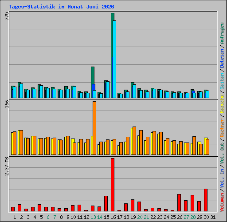Click day label 16 on the x-axis
227x222 pixels.
[113, 217]
